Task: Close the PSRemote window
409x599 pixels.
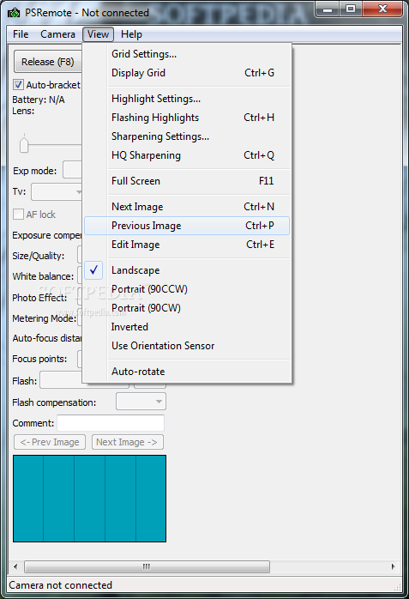Action: tap(382, 9)
